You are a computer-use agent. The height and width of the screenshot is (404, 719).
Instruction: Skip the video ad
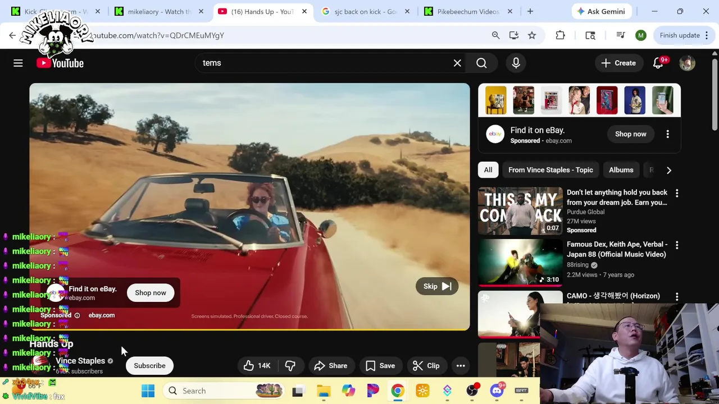pos(437,286)
